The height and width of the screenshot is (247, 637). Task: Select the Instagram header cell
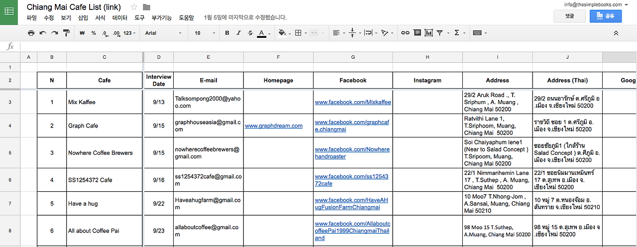pyautogui.click(x=427, y=80)
